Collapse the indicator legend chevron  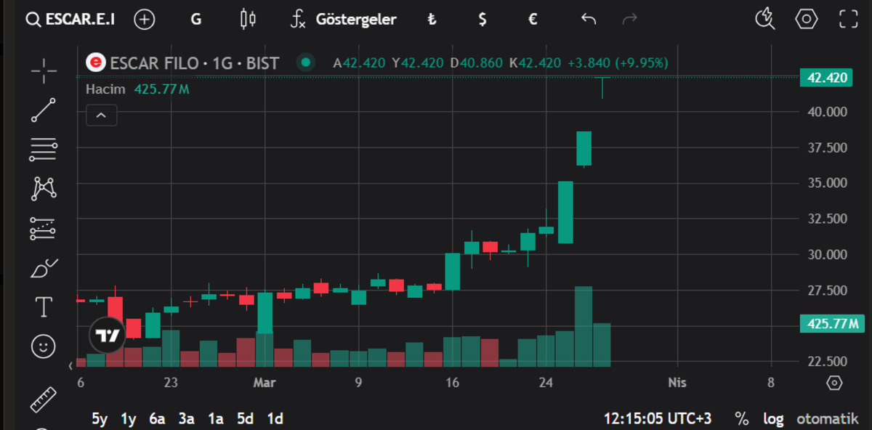coord(101,115)
